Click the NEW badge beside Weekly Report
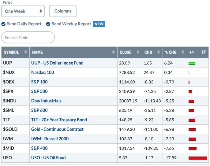The height and width of the screenshot is (166, 210). tap(99, 24)
